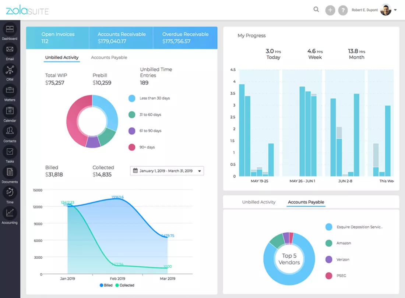Open the Email sidebar icon

(10, 49)
